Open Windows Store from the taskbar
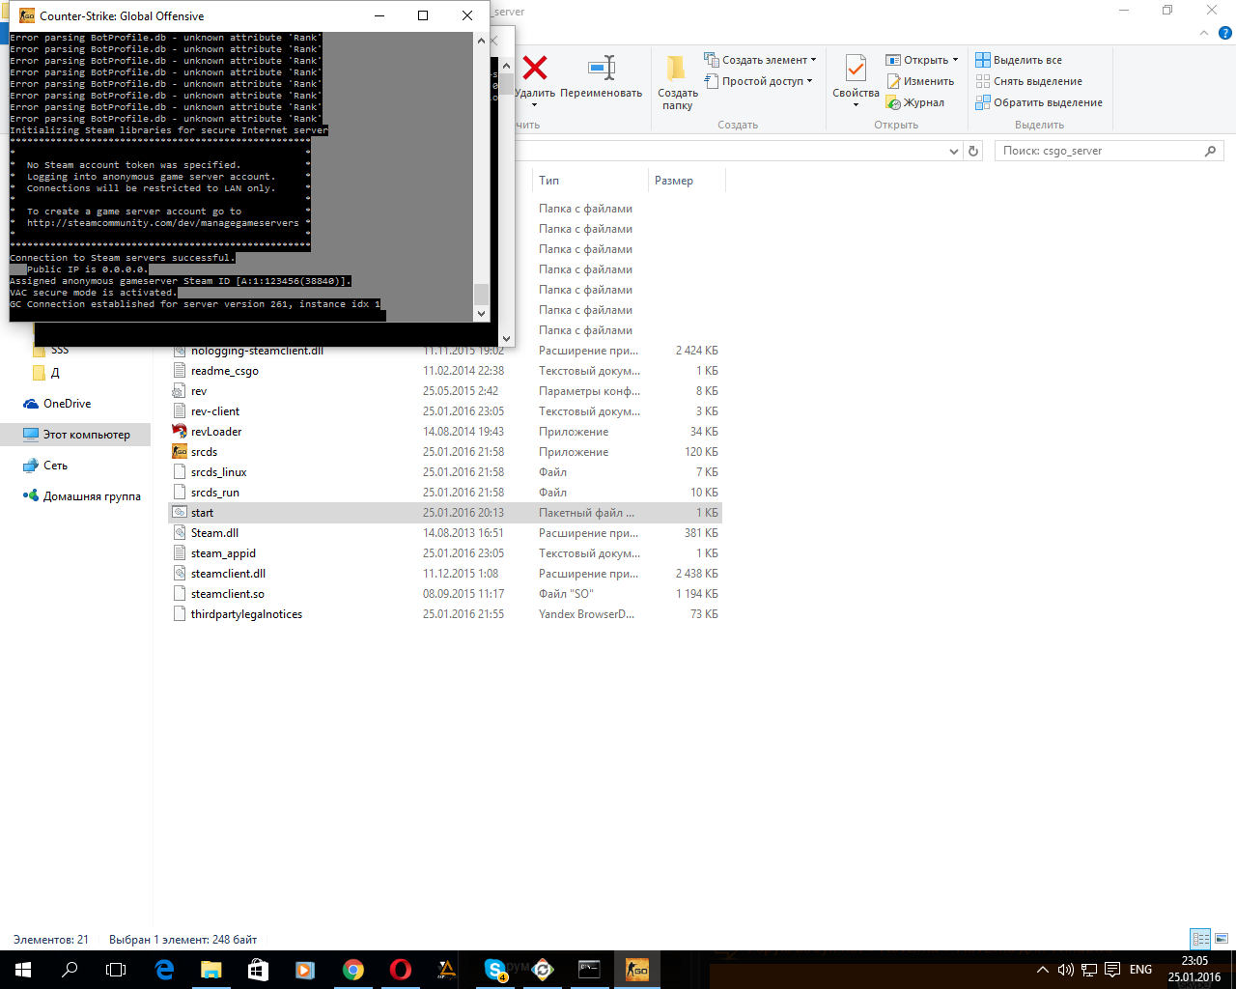 click(258, 970)
